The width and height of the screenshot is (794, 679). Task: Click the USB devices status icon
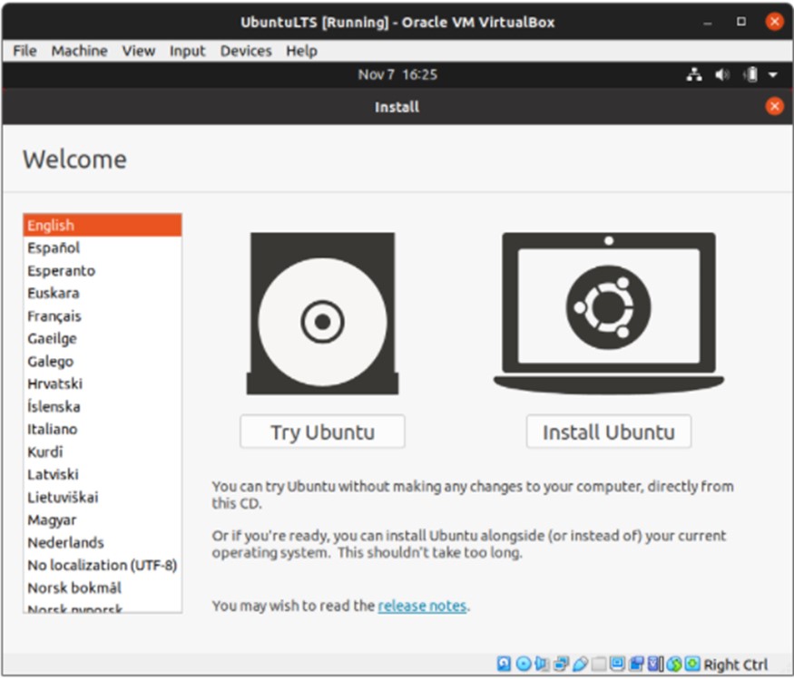point(581,664)
